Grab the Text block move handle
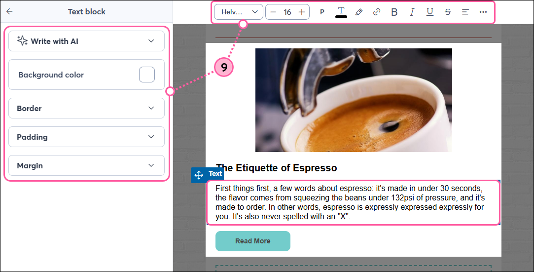The height and width of the screenshot is (272, 534). point(199,175)
